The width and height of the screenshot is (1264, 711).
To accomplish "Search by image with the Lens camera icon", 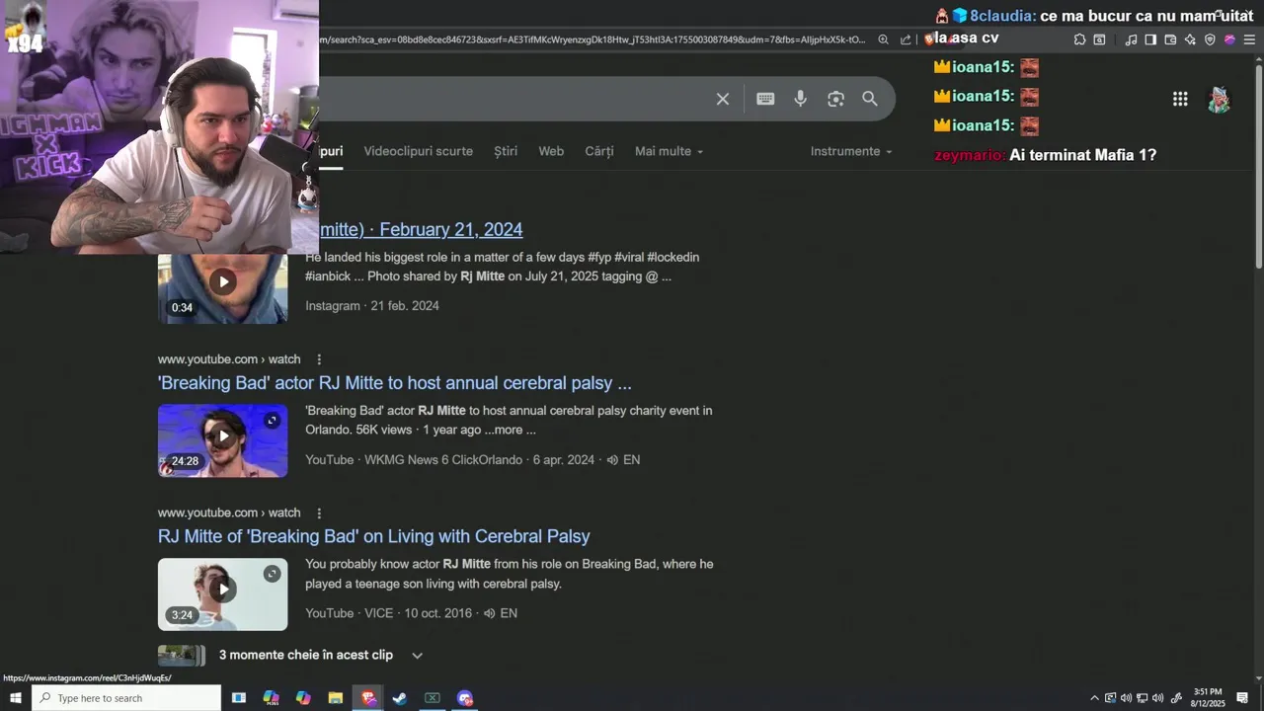I will 835,99.
